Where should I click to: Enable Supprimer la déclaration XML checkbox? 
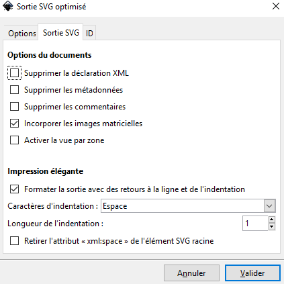14,73
